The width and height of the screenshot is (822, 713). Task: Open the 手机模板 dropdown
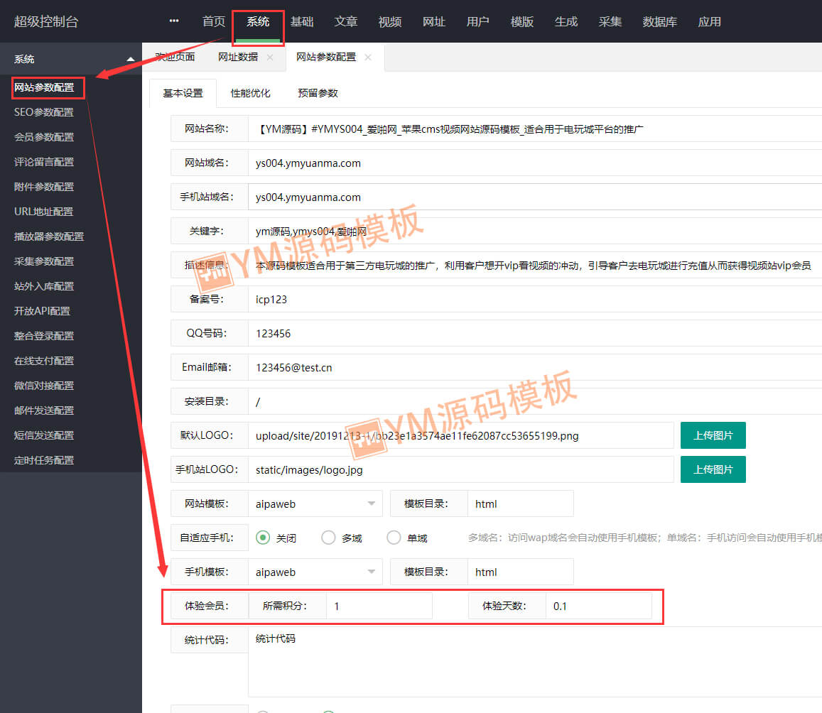(x=315, y=572)
